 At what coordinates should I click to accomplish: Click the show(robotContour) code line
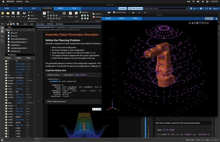(x=57, y=101)
